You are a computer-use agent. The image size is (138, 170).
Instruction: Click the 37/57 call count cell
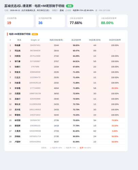pos(56,62)
